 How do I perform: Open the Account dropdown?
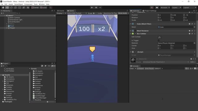[165, 7]
